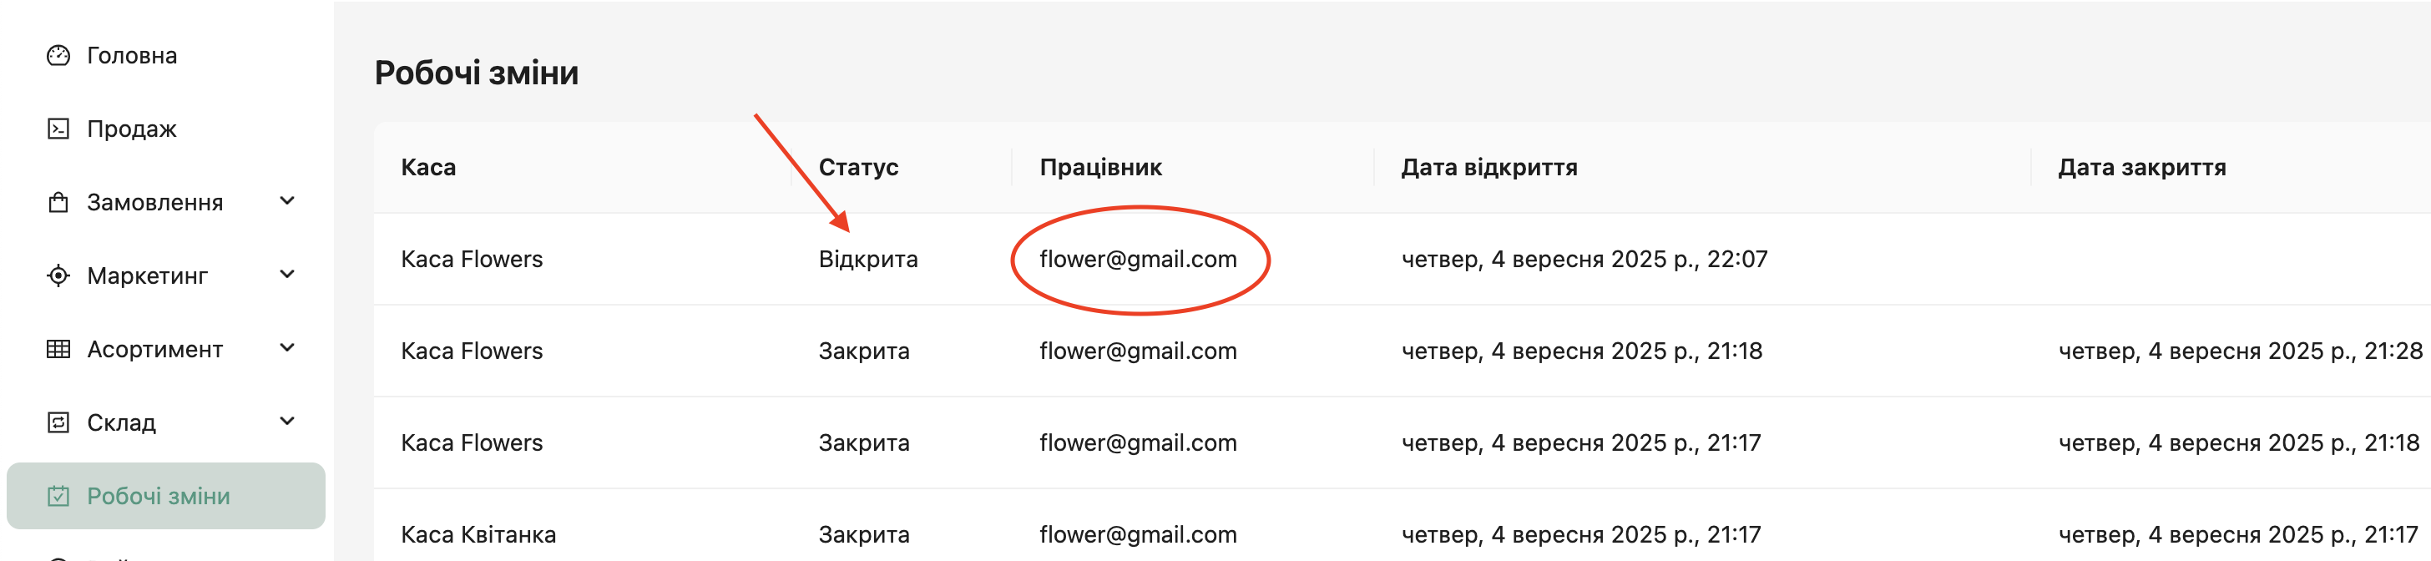Expand the Маркетинг submenu chevron
Screen dimensions: 2431x561
point(288,275)
